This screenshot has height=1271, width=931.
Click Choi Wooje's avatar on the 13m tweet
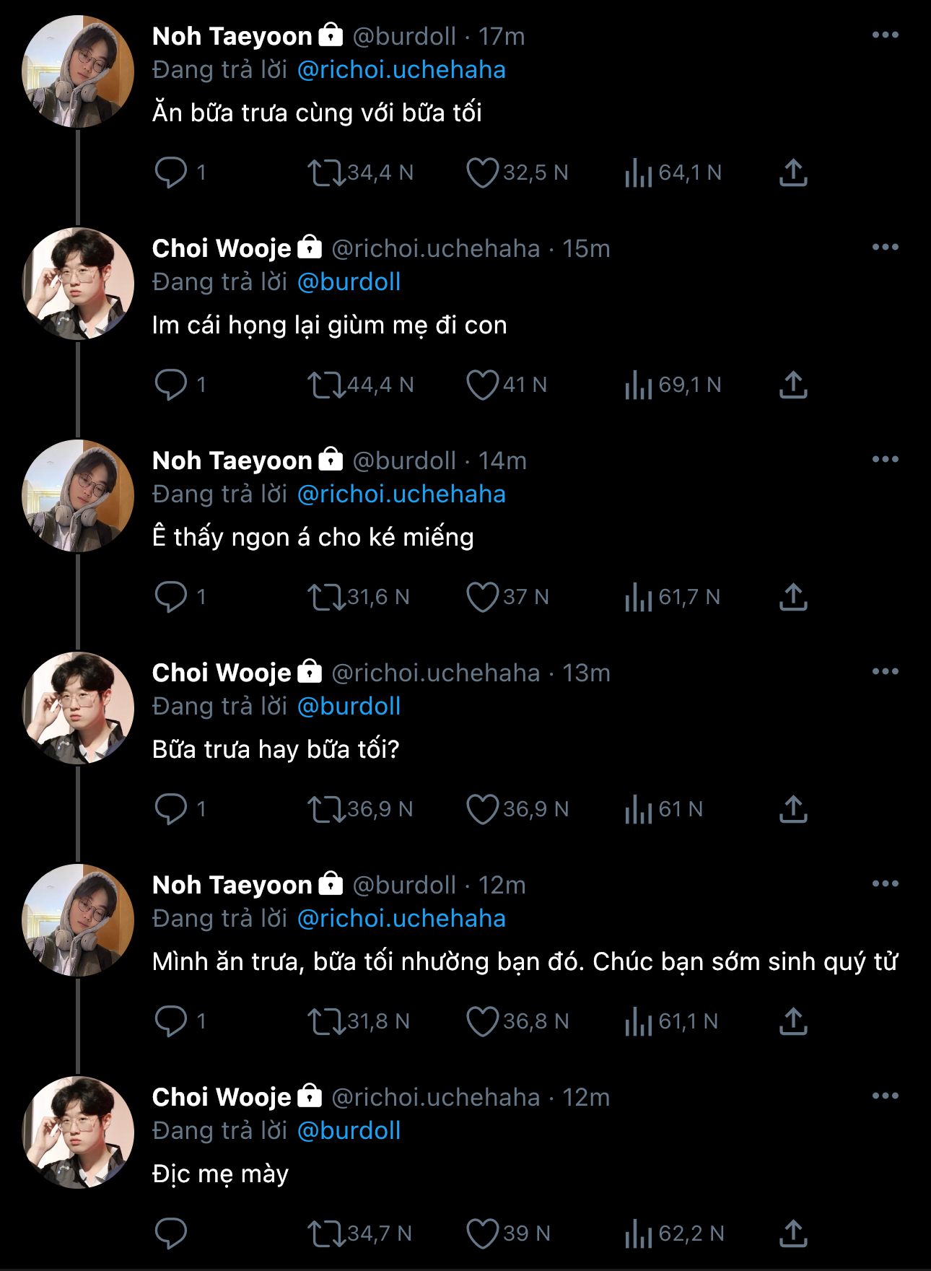[78, 708]
